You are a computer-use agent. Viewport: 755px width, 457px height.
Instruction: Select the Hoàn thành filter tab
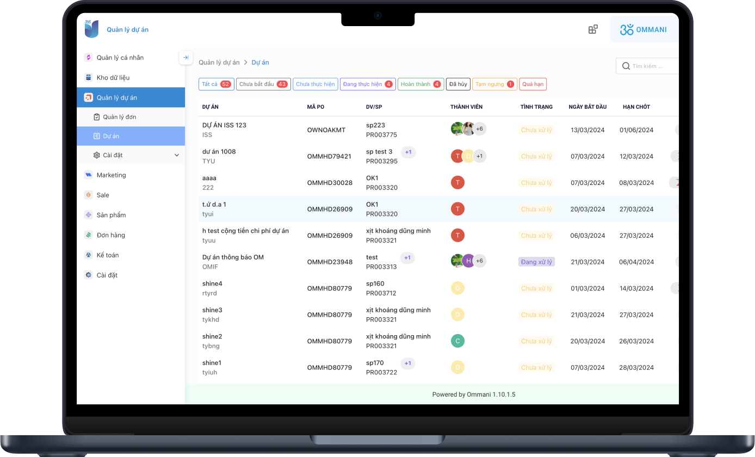coord(420,84)
